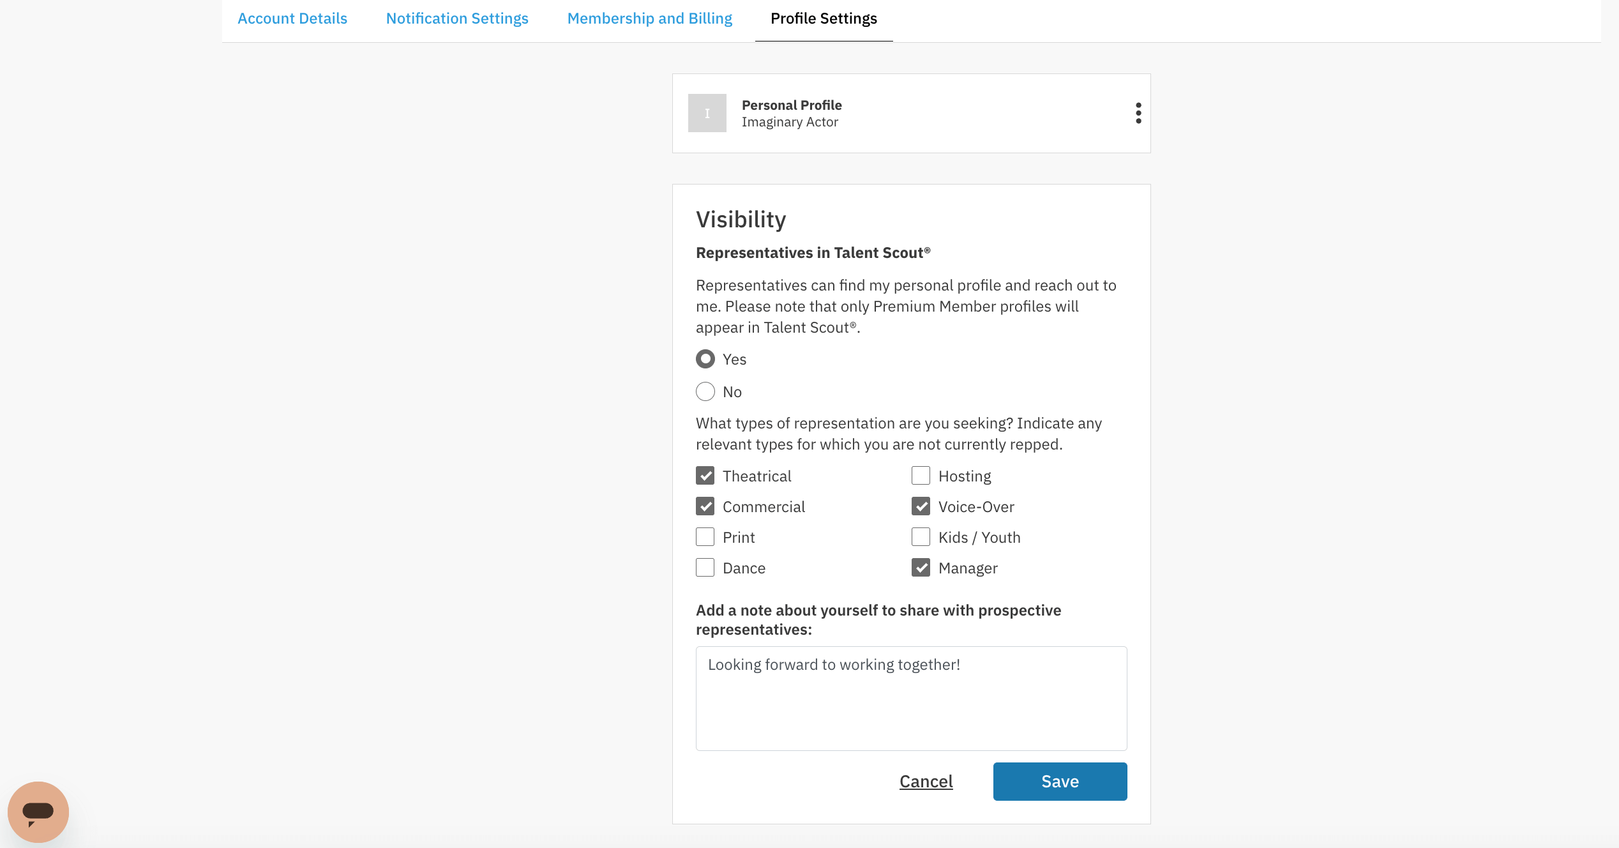Click the Save button to apply changes

point(1060,782)
